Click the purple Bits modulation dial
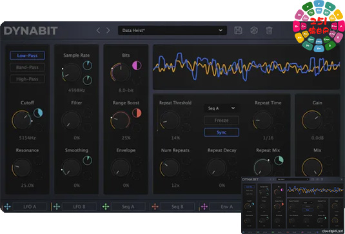Viewport: 345px width, 234px height. pos(137,66)
